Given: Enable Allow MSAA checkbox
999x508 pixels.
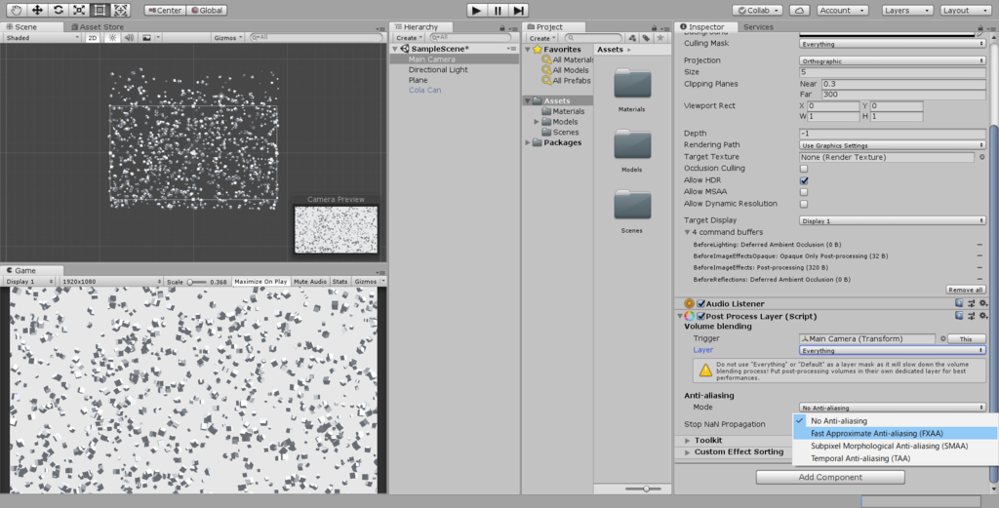Looking at the screenshot, I should [804, 192].
